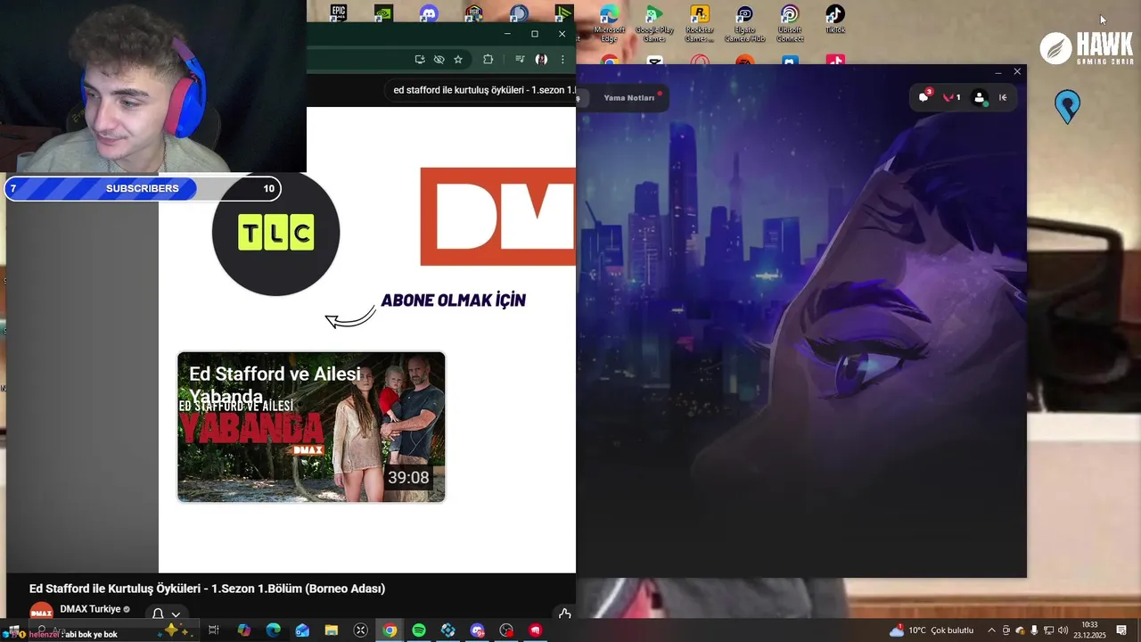Open Elgato Camera Hub desktop shortcut
Viewport: 1141px width, 642px height.
tap(744, 23)
